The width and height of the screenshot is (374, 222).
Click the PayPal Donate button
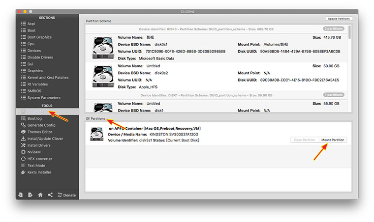click(x=66, y=195)
